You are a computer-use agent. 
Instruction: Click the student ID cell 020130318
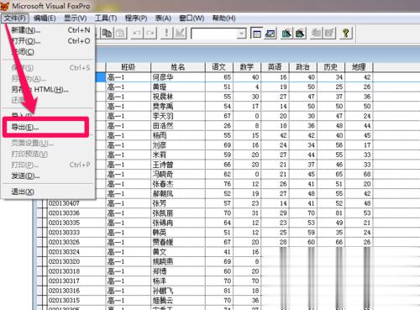point(76,271)
